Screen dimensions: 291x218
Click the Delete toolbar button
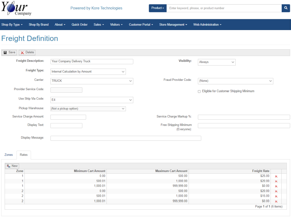pos(27,53)
